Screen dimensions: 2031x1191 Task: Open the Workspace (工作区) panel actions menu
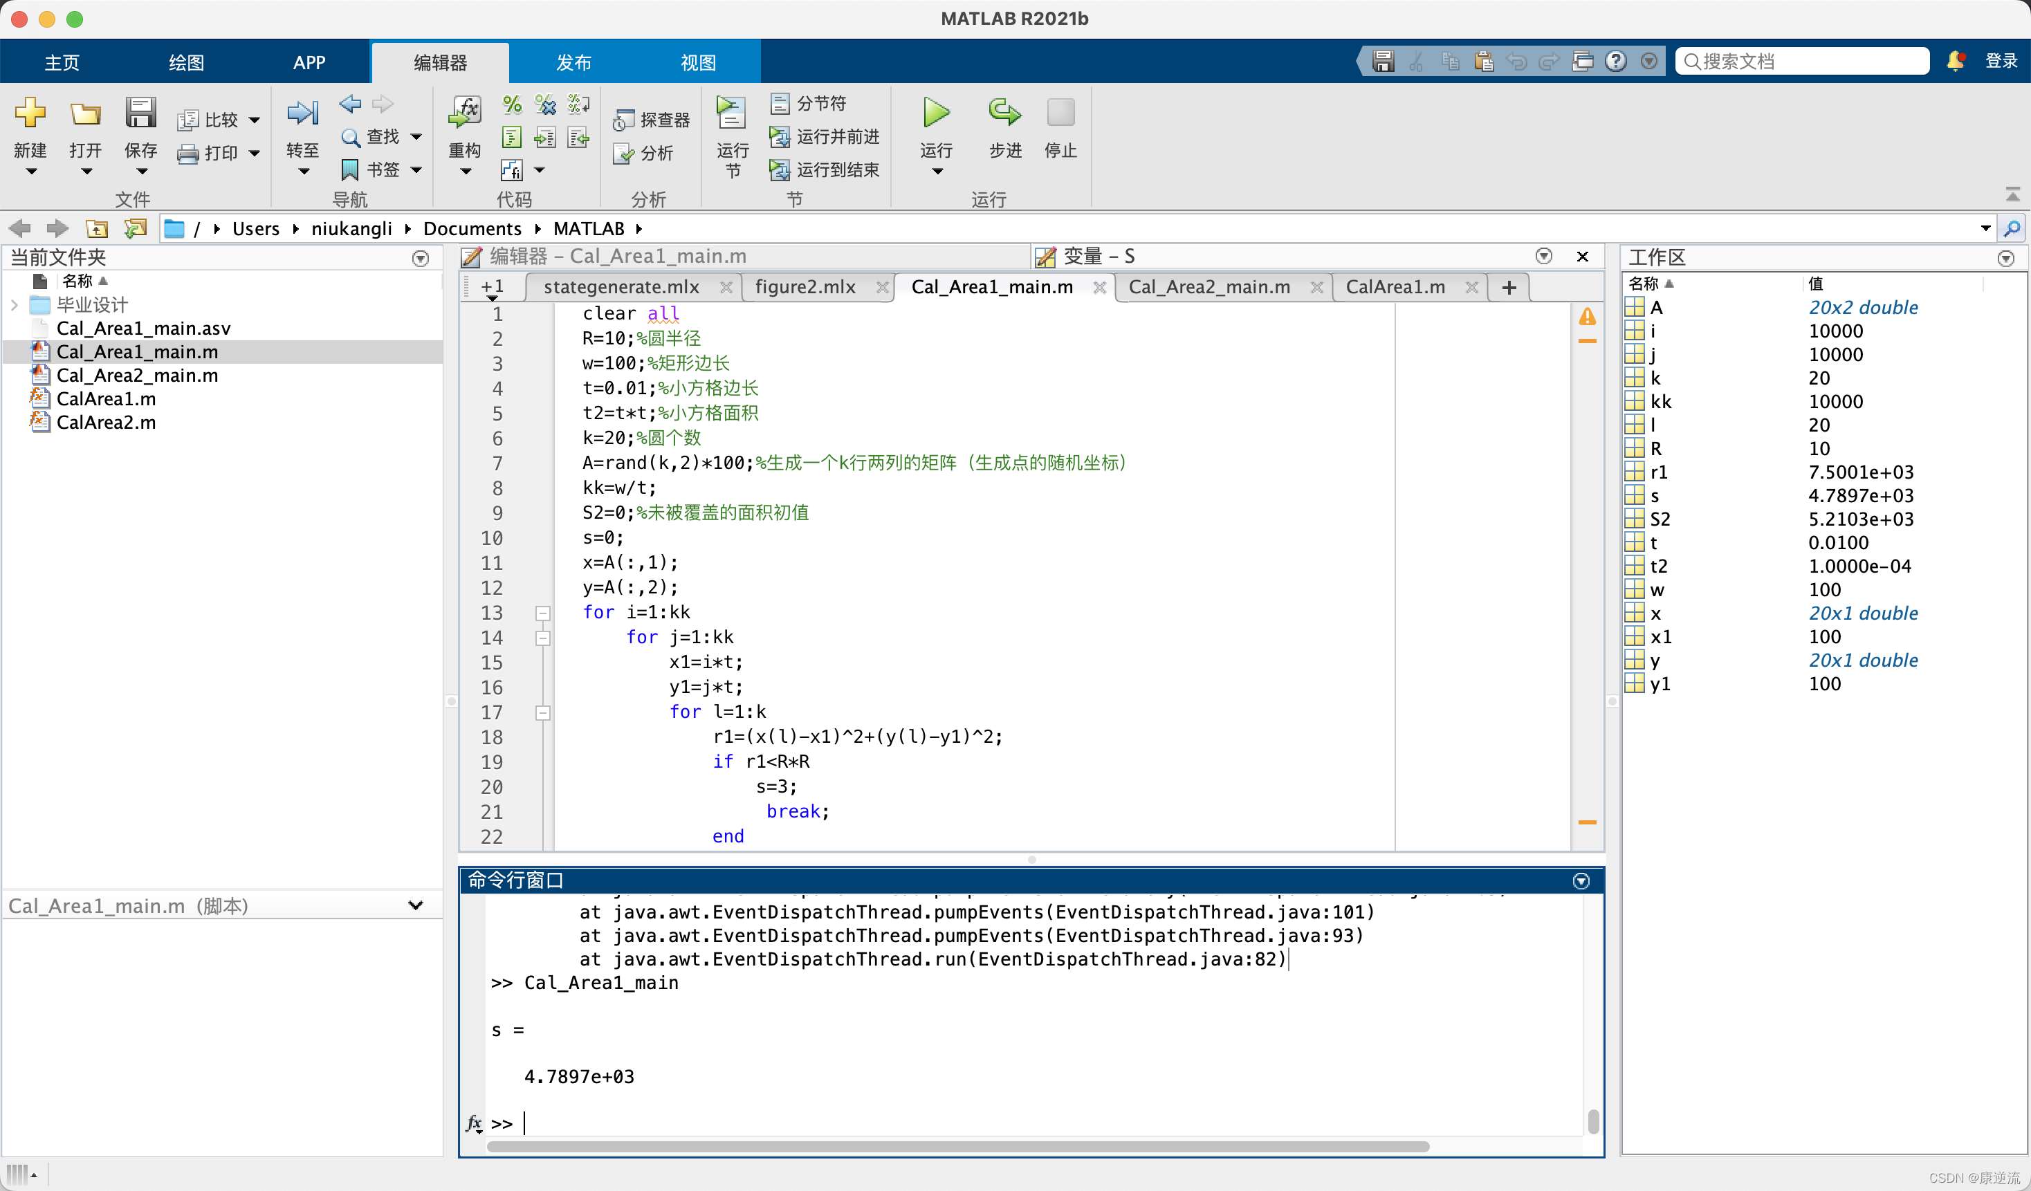[2006, 259]
